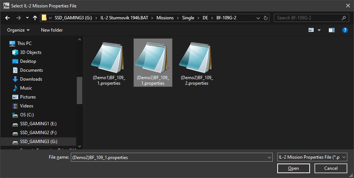Screen dimensions: 354x178
Task: Expand the address bar history dropdown
Action: point(258,18)
